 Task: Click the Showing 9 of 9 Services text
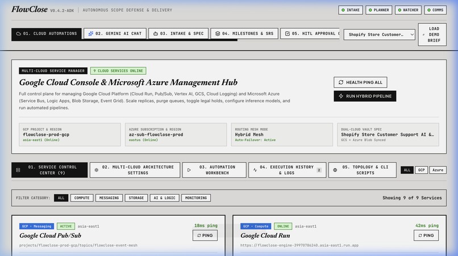tap(412, 198)
